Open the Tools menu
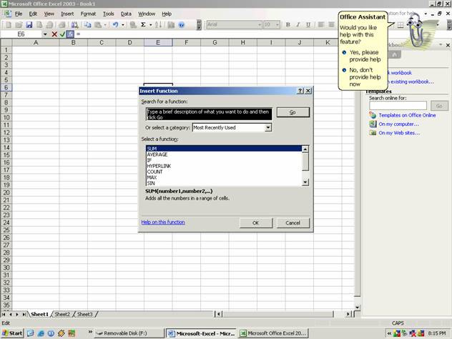The height and width of the screenshot is (339, 452). point(109,14)
